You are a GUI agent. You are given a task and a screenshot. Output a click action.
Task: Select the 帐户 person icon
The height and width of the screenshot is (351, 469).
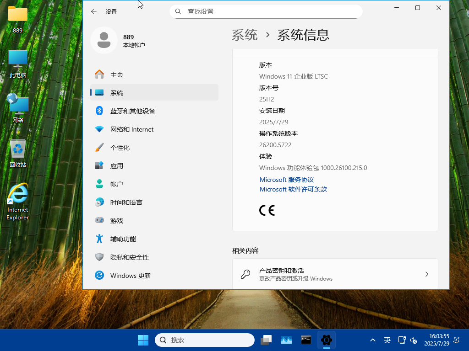99,184
